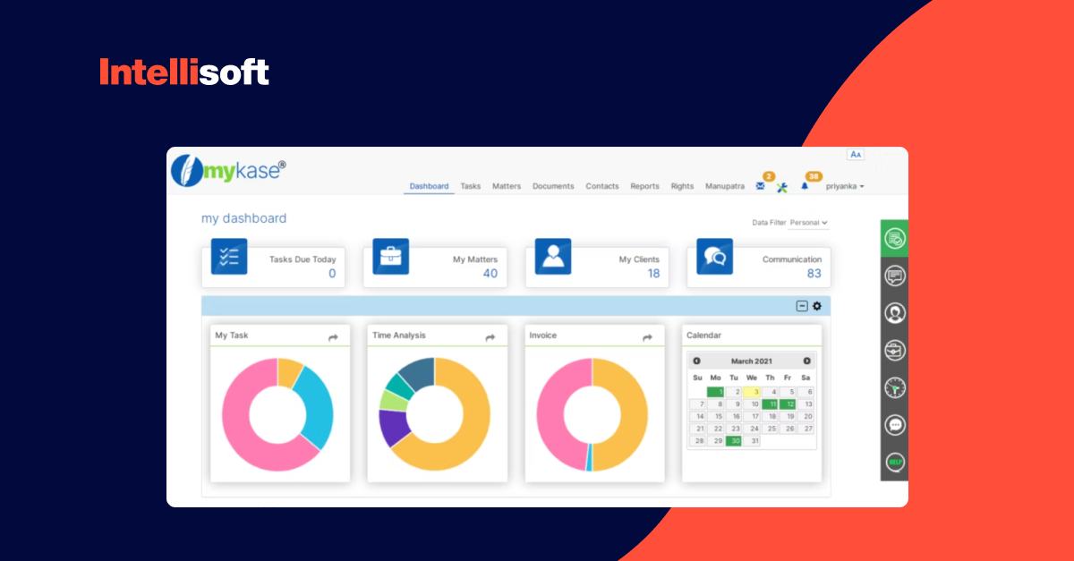Click the green document checklist sidebar icon
Image resolution: width=1074 pixels, height=561 pixels.
pos(894,239)
